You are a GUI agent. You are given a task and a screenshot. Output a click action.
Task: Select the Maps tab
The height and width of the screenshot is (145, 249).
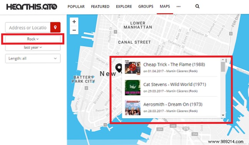165,7
